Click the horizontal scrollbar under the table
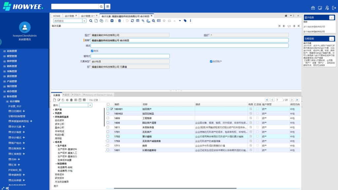Screen dimensions: 338x190 175,188
